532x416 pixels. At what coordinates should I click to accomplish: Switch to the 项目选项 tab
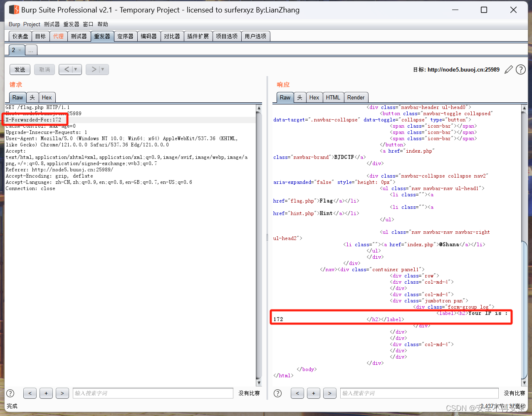pyautogui.click(x=227, y=36)
